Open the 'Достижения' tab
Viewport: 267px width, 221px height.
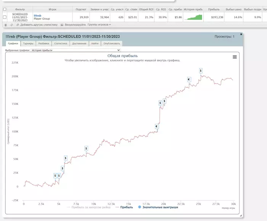click(x=79, y=43)
